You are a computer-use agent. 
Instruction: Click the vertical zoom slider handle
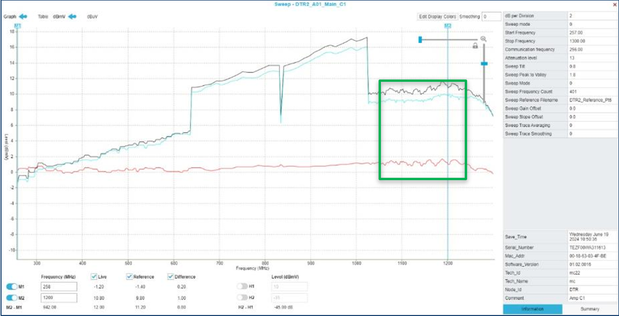click(484, 64)
